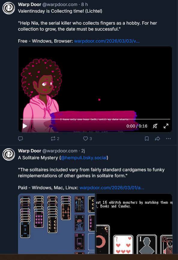View the eldritch monsters card screenshot
178x260 pixels.
[x=134, y=224]
